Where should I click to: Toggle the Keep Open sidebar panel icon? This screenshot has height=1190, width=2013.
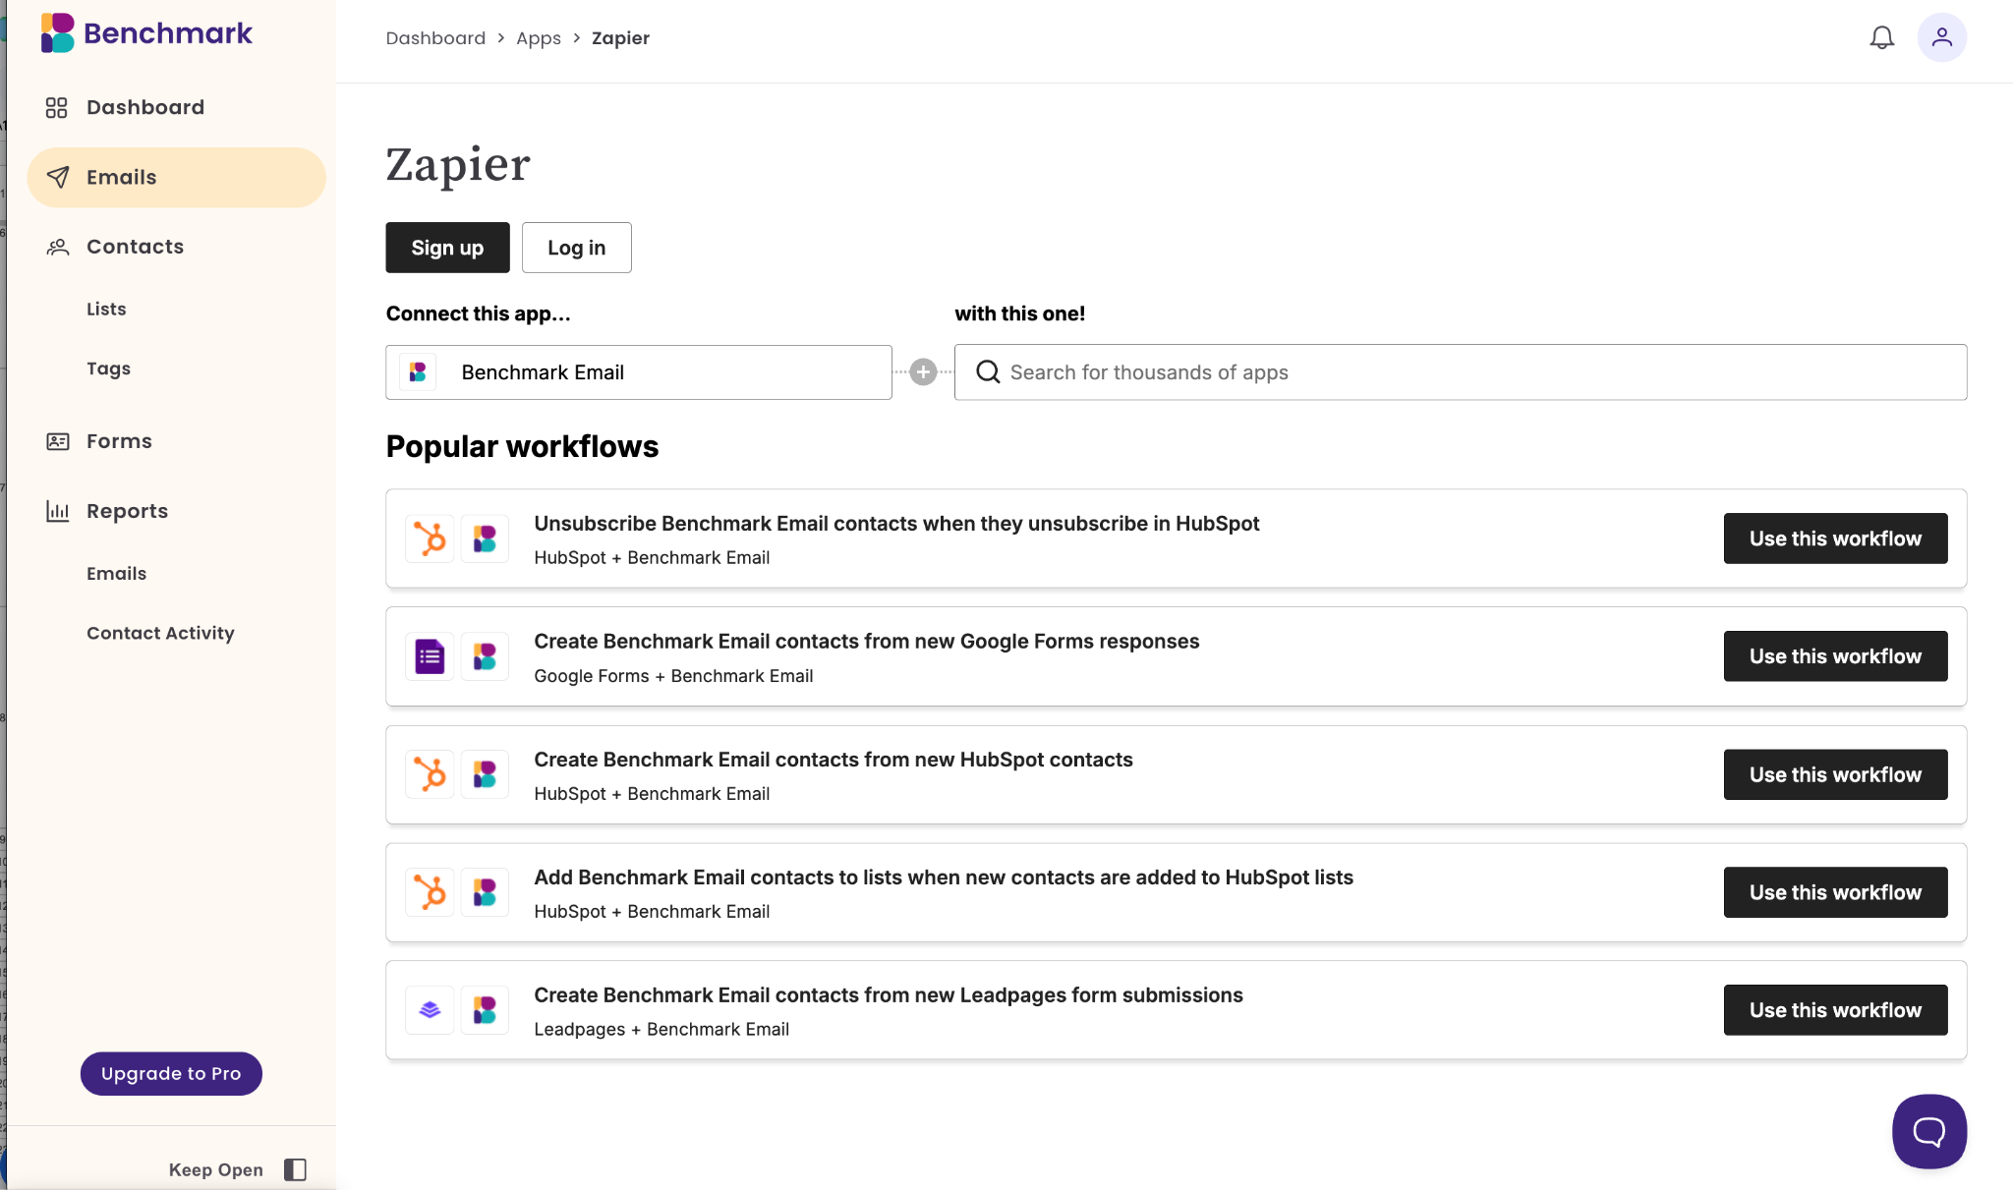295,1169
